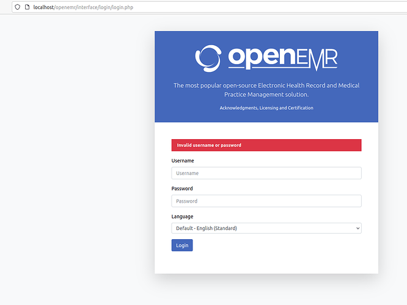Screen dimensions: 407x305
Task: Click the page info icon in address bar
Action: click(27, 7)
